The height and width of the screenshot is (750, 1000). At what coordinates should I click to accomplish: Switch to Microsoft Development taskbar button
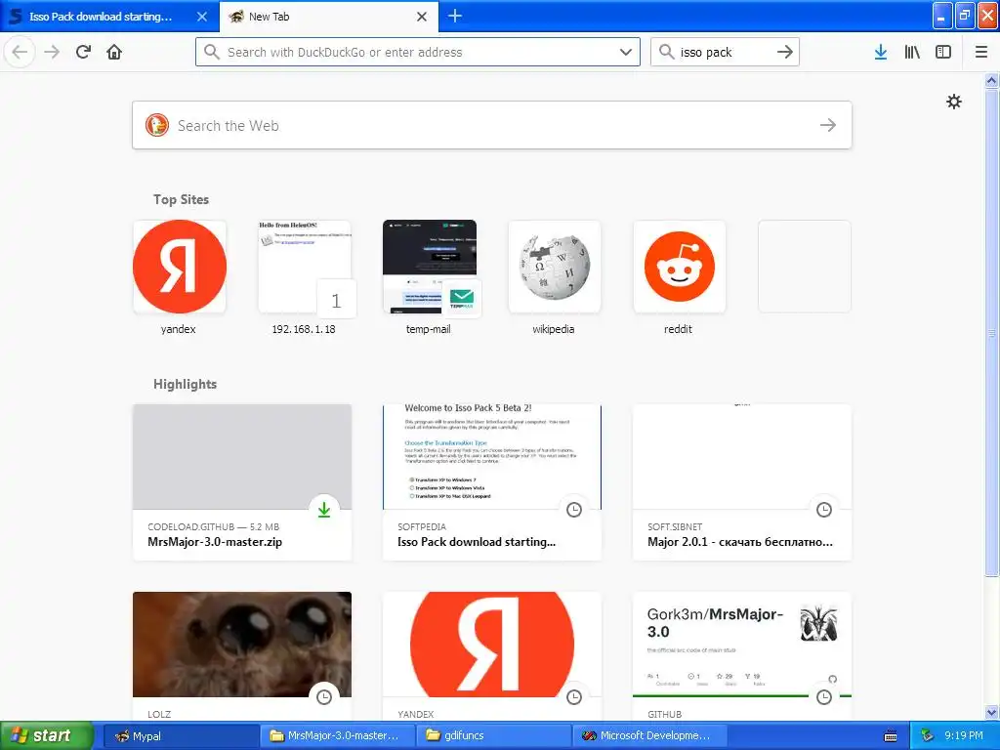coord(650,735)
